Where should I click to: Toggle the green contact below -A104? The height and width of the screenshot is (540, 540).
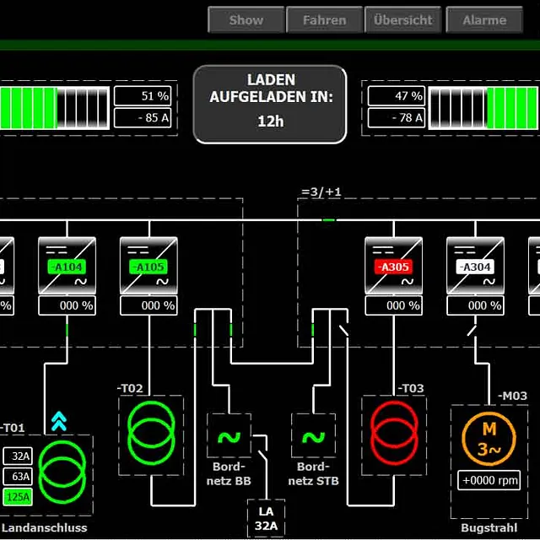[x=67, y=330]
